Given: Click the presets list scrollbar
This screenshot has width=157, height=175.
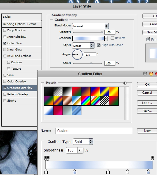Looking at the screenshot, I should (x=126, y=103).
